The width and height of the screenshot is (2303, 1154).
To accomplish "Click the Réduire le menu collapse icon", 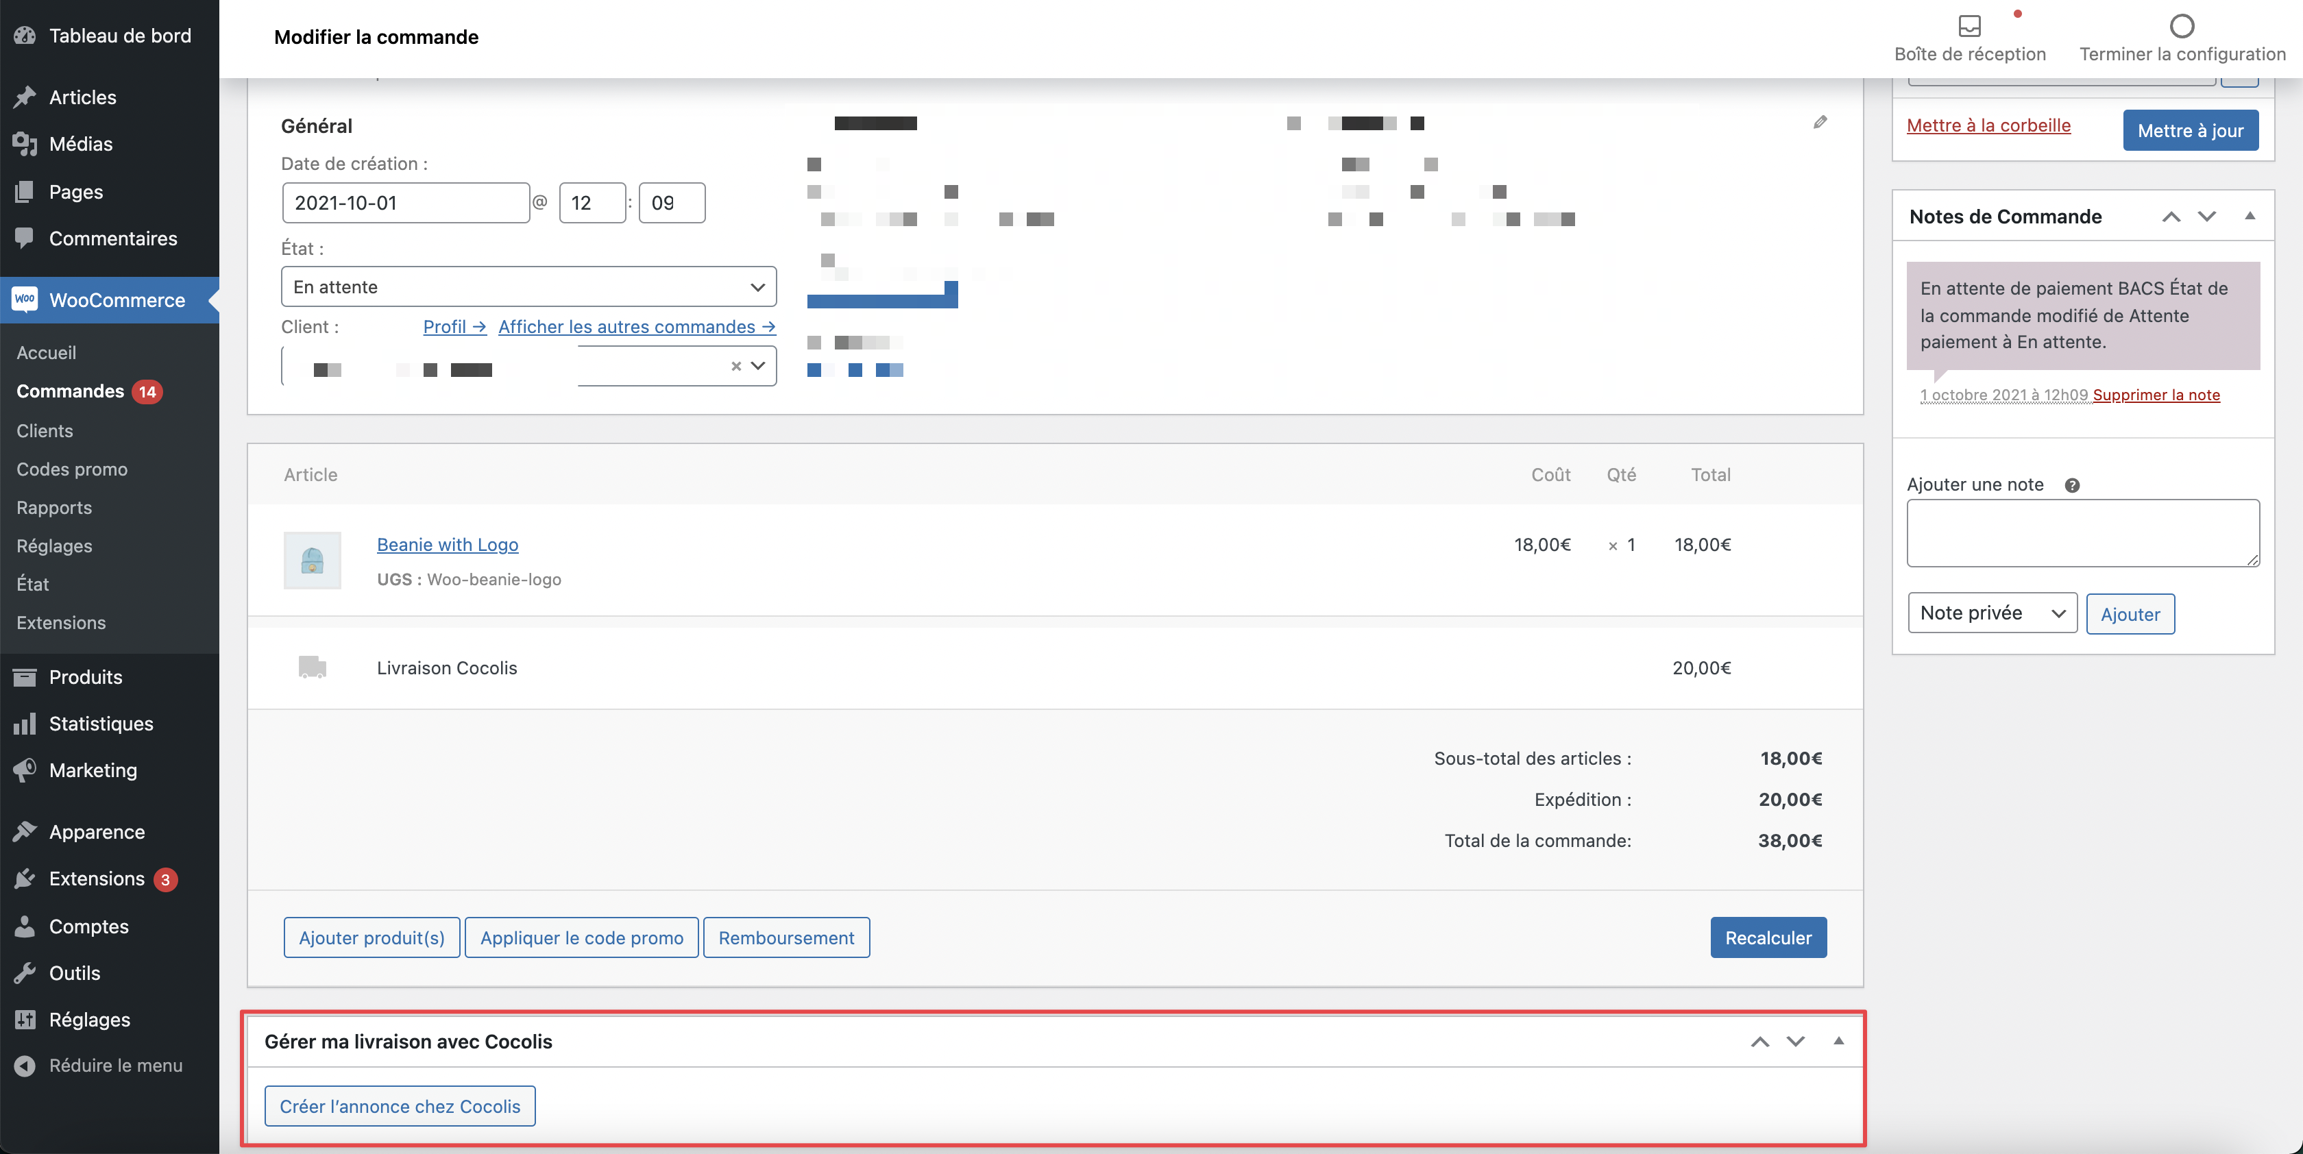I will [x=25, y=1066].
